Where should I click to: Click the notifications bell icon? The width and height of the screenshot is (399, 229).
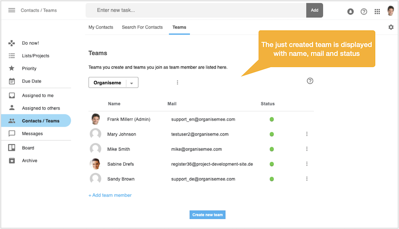pos(350,12)
